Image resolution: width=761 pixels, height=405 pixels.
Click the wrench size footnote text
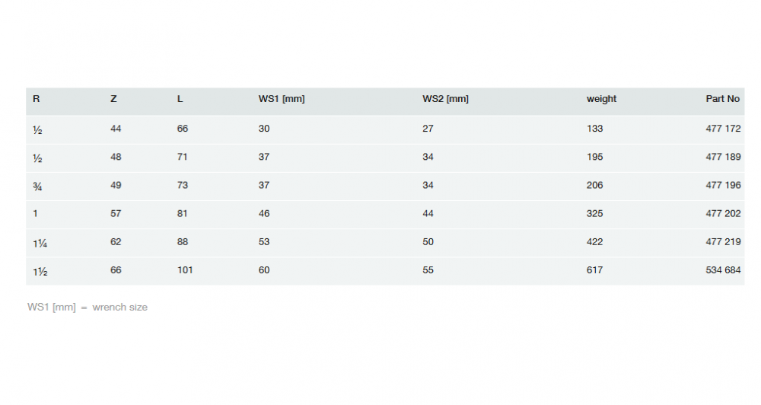88,308
